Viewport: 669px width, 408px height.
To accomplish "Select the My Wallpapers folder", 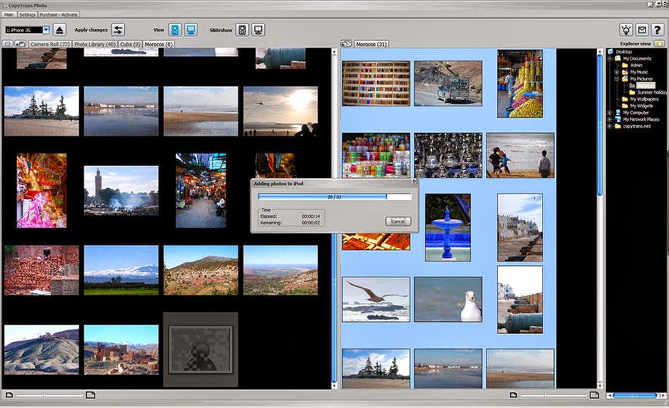I will [x=644, y=99].
